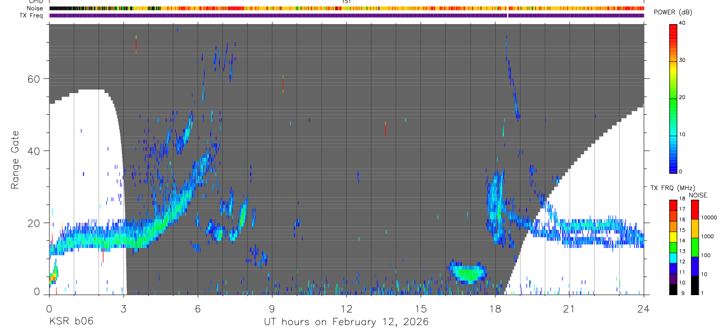Click the TX FRQ (MHz) color scale bar

[x=673, y=247]
